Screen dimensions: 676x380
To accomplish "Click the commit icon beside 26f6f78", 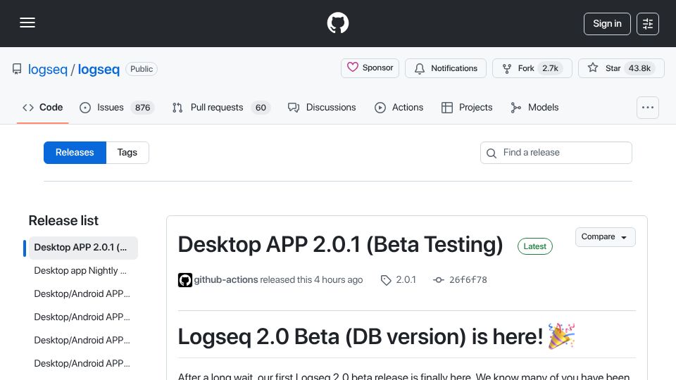I will click(439, 280).
